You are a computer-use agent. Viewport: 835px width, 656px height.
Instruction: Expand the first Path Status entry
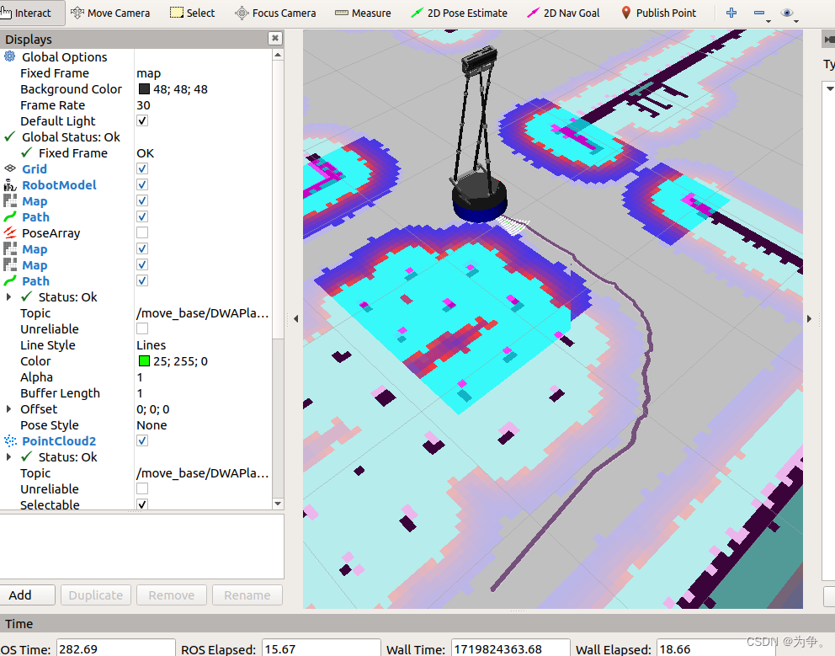pos(8,296)
